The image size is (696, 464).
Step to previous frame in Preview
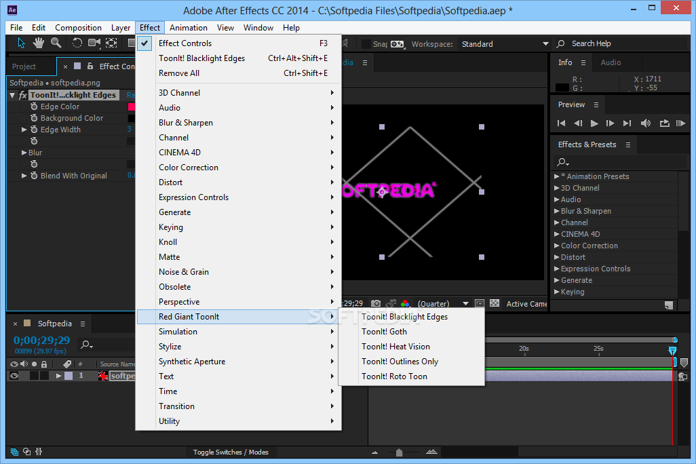click(x=578, y=123)
